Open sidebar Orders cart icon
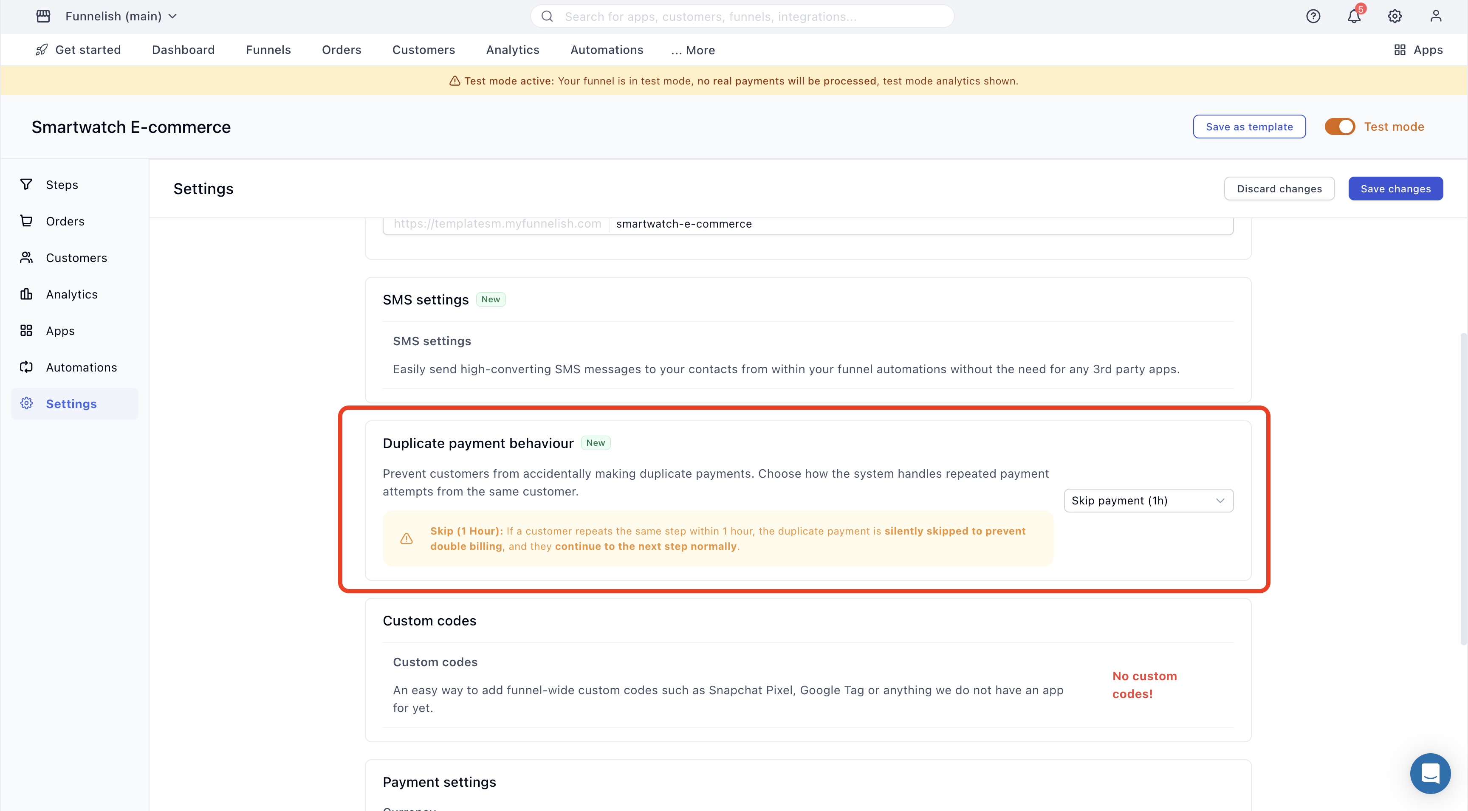The image size is (1468, 811). tap(26, 221)
